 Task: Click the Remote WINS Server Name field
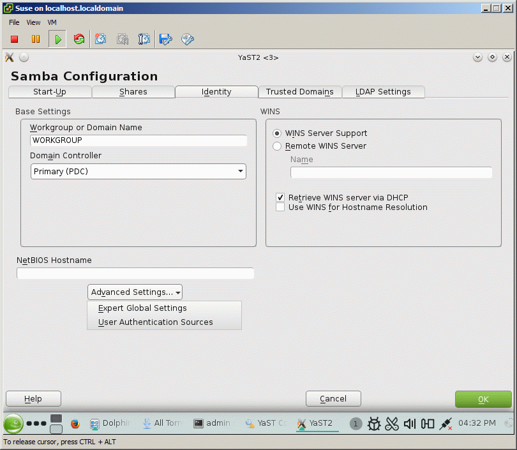391,172
